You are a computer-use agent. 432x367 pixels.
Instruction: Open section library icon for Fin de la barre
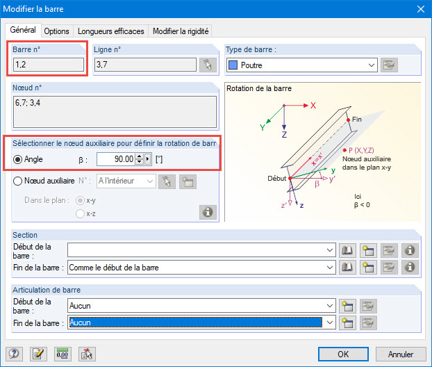pyautogui.click(x=347, y=267)
